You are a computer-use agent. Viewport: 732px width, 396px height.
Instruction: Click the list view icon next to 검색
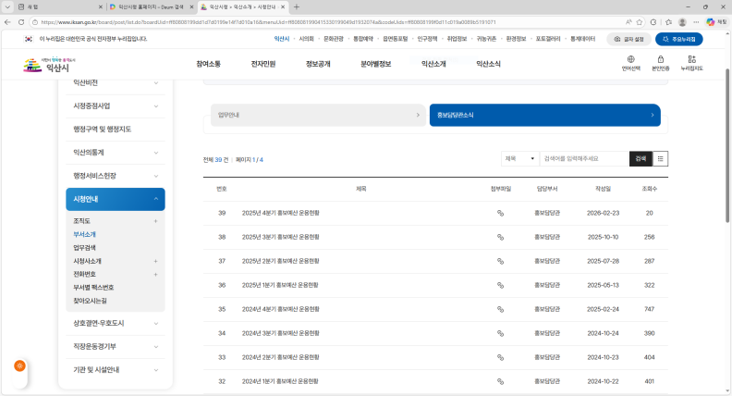tap(660, 159)
